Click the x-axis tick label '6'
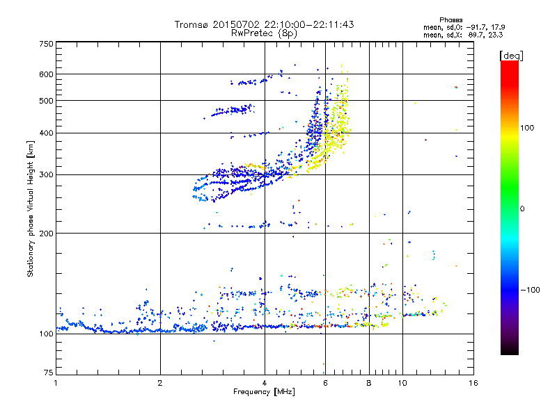 pyautogui.click(x=325, y=383)
